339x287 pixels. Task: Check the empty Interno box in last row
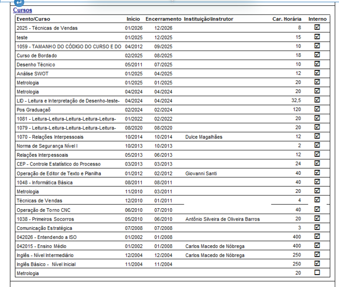point(317,273)
